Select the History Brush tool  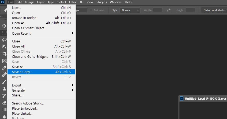(4, 96)
